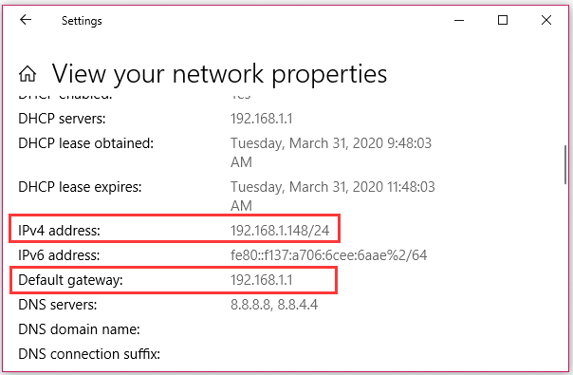Click the Settings window title text
The width and height of the screenshot is (573, 375).
[82, 21]
